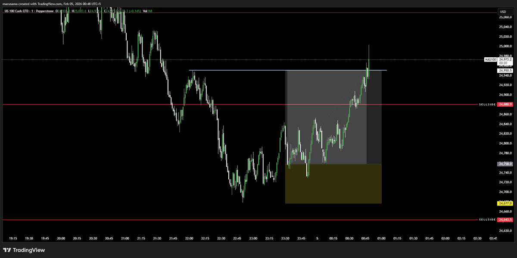Click the 24,950.5 price label
Screen dimensions: 517x258
[505, 70]
